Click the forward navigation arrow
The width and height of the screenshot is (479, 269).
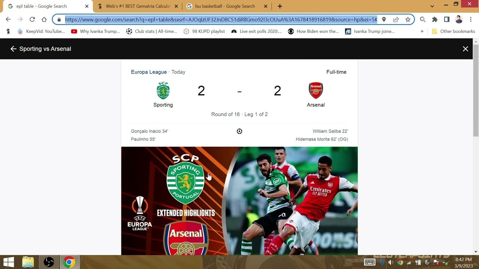point(20,19)
